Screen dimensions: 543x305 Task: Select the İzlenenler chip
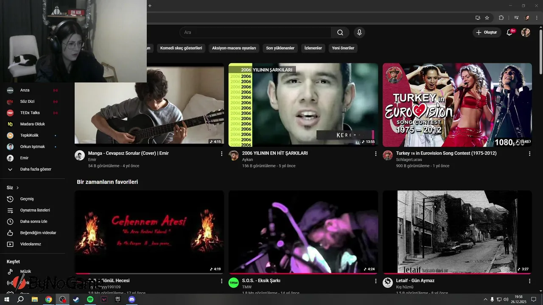coord(313,48)
